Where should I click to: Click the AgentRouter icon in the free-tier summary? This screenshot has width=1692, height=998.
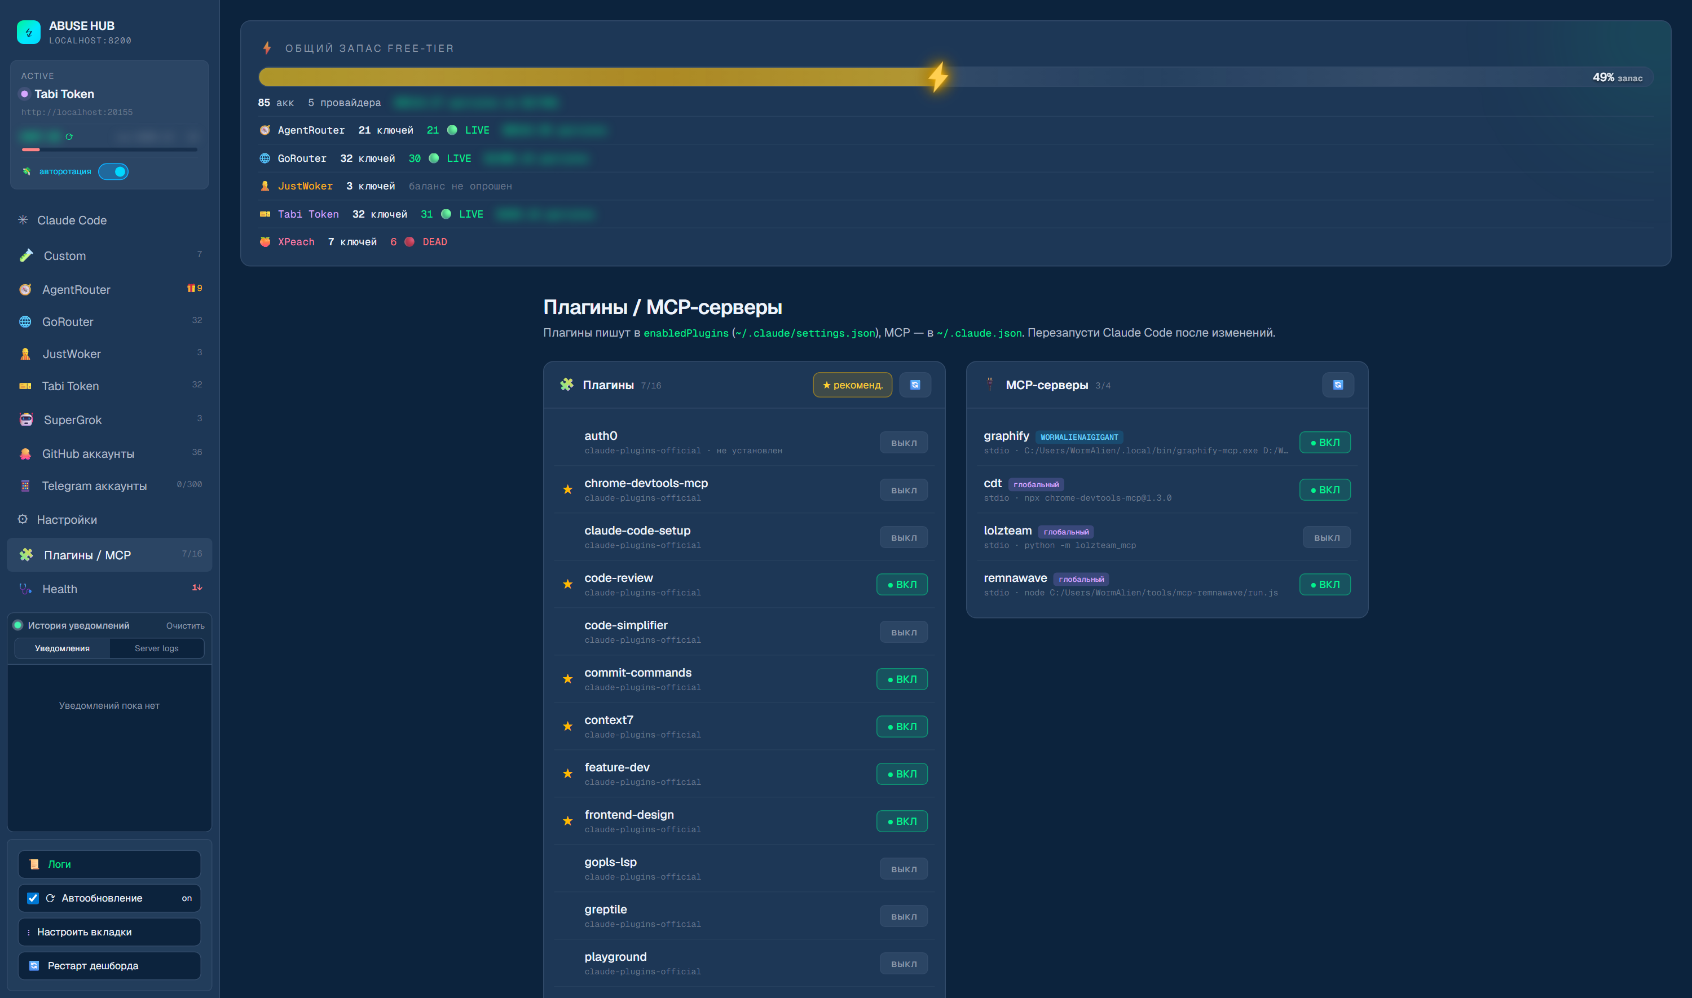(265, 130)
